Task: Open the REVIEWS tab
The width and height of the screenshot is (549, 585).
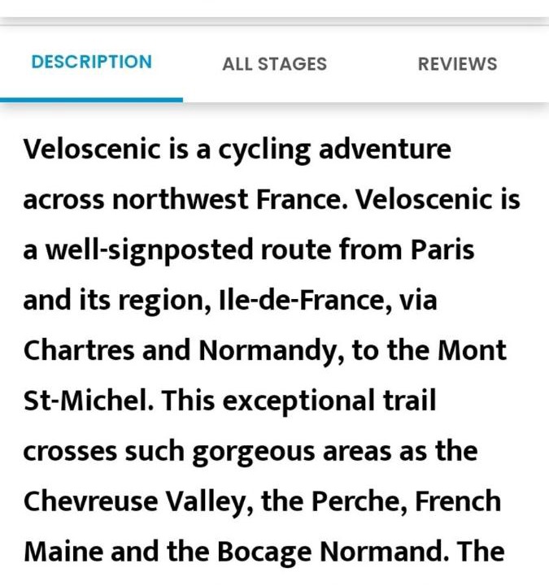Action: coord(457,64)
